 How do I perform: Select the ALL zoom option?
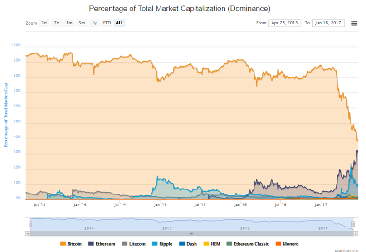coord(119,23)
